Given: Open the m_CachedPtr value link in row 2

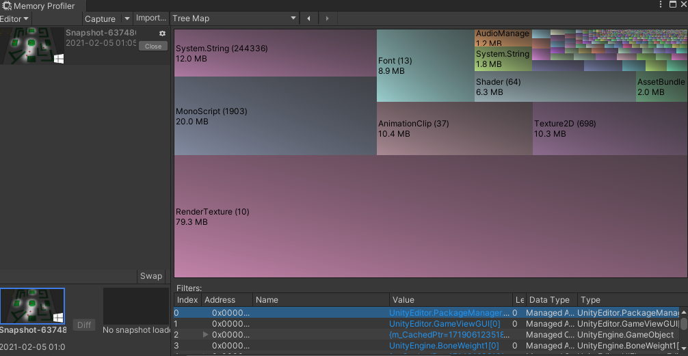Looking at the screenshot, I should [449, 335].
